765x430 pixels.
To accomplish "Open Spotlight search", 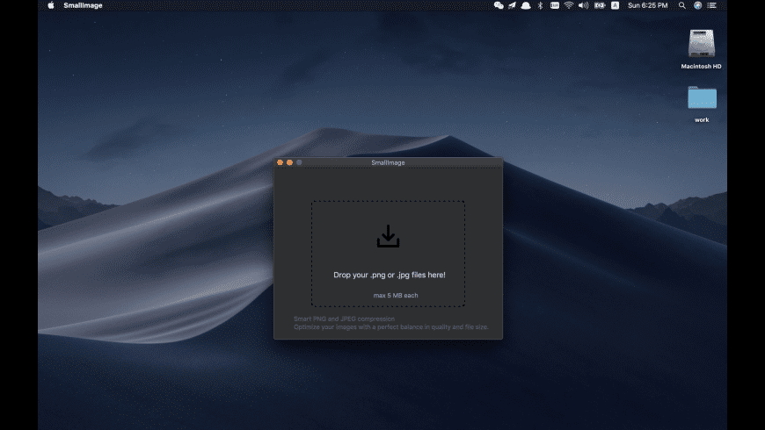I will [x=682, y=5].
